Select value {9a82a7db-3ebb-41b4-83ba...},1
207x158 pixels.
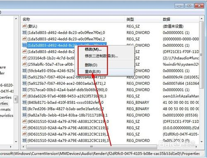pyautogui.click(x=67, y=115)
